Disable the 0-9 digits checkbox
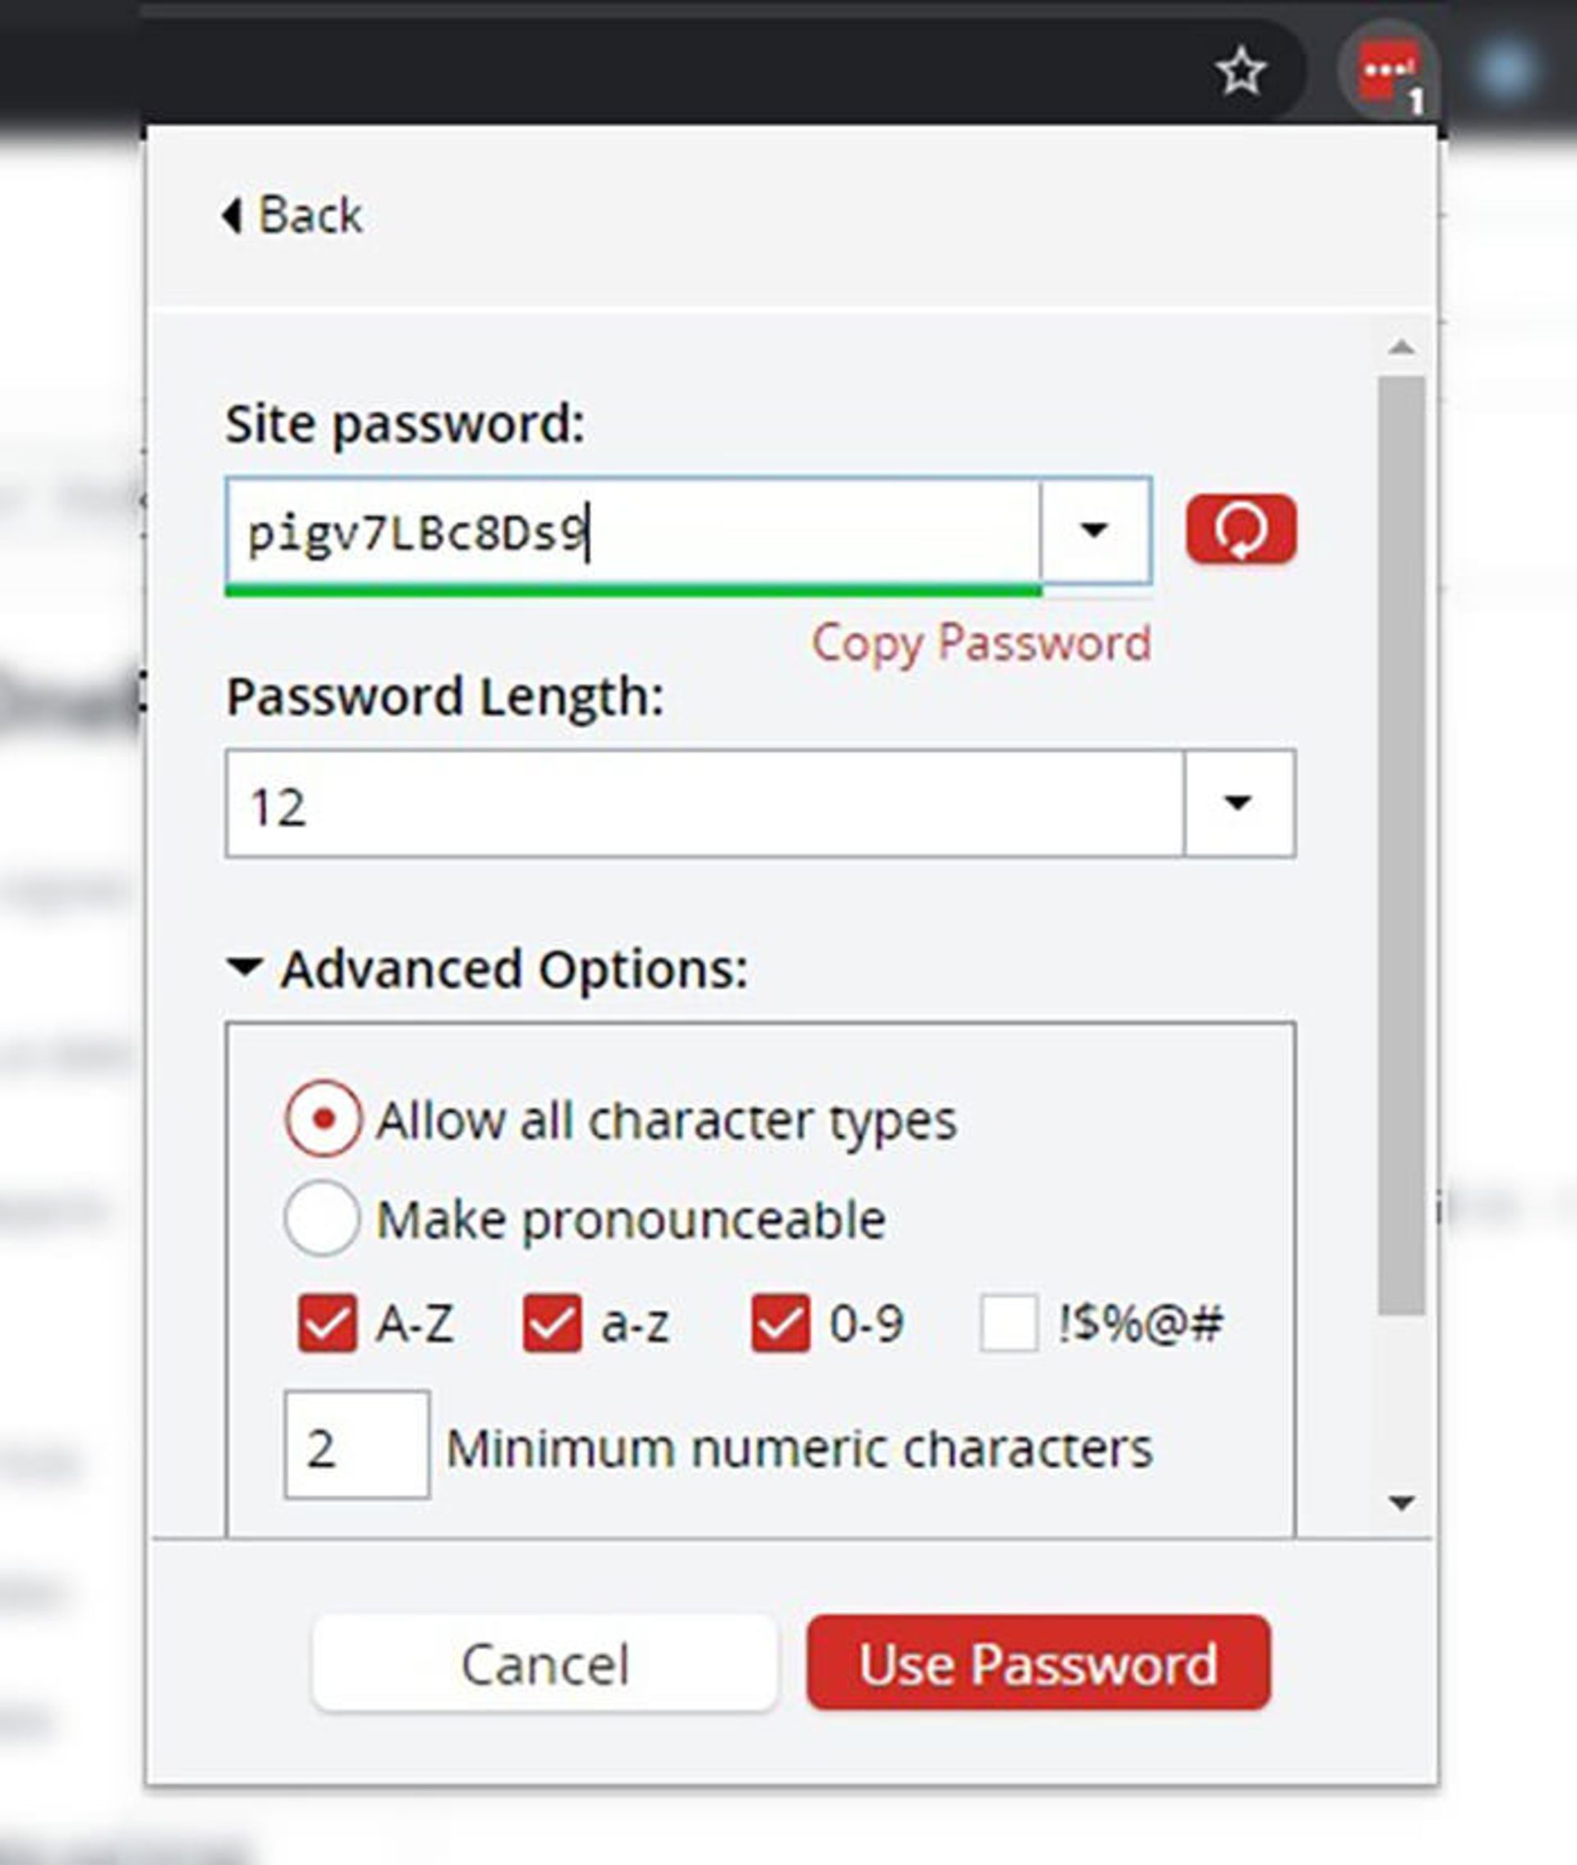 (780, 1322)
